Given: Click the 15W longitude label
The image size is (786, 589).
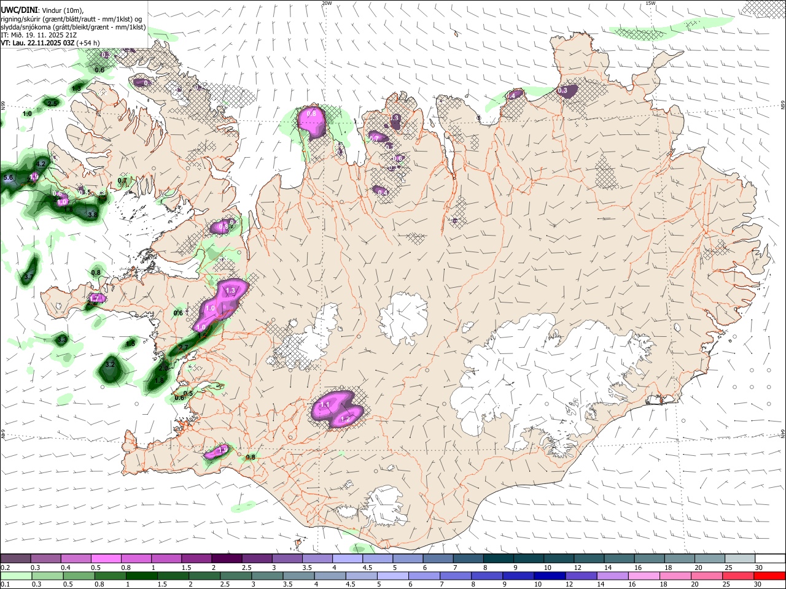Looking at the screenshot, I should (650, 3).
